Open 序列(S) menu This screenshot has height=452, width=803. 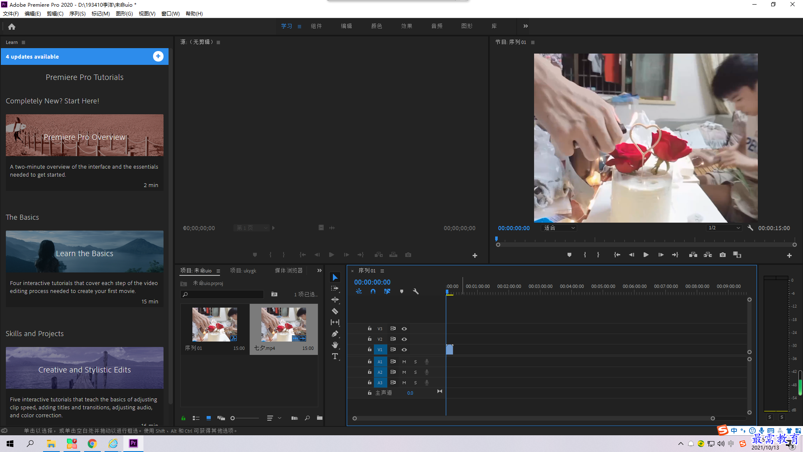[x=77, y=14]
